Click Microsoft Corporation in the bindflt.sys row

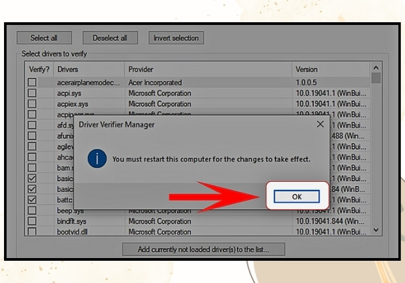point(160,222)
